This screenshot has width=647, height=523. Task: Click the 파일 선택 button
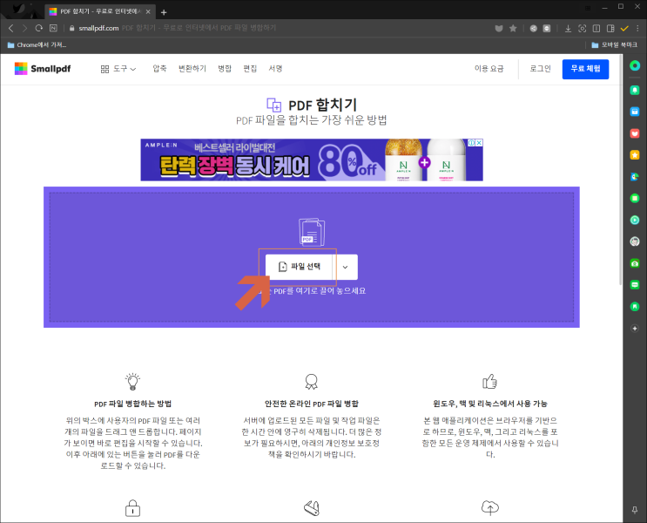(299, 267)
